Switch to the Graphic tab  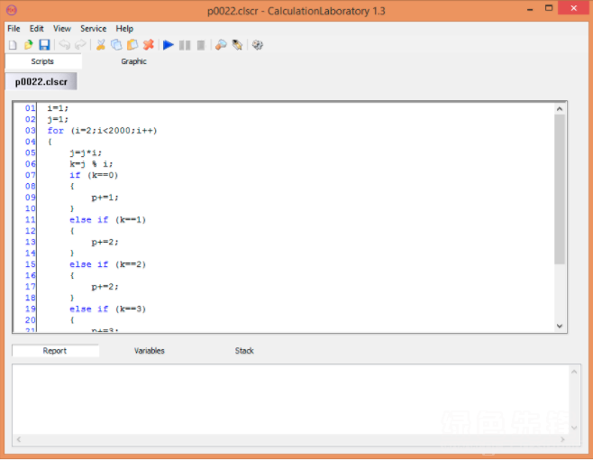(x=133, y=61)
